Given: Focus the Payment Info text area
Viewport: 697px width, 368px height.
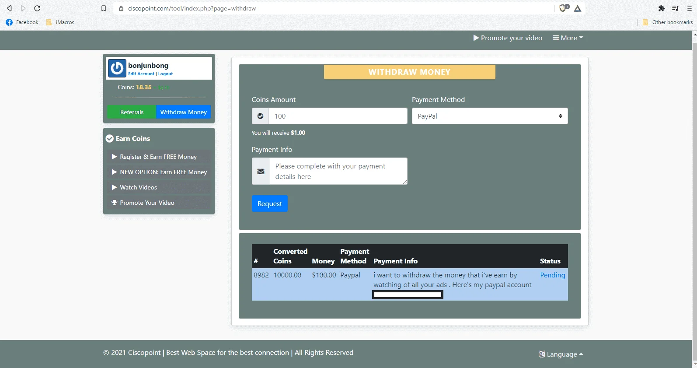Looking at the screenshot, I should point(338,171).
